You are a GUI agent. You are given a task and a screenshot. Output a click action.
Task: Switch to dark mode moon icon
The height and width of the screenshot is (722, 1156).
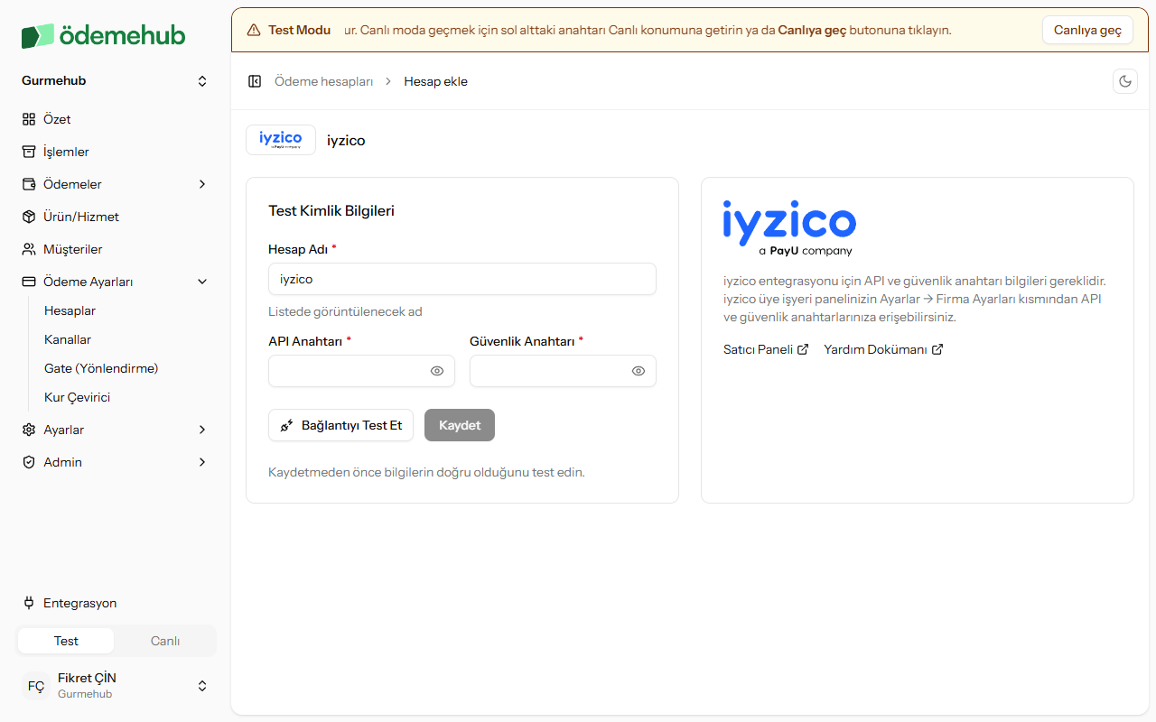click(1125, 81)
